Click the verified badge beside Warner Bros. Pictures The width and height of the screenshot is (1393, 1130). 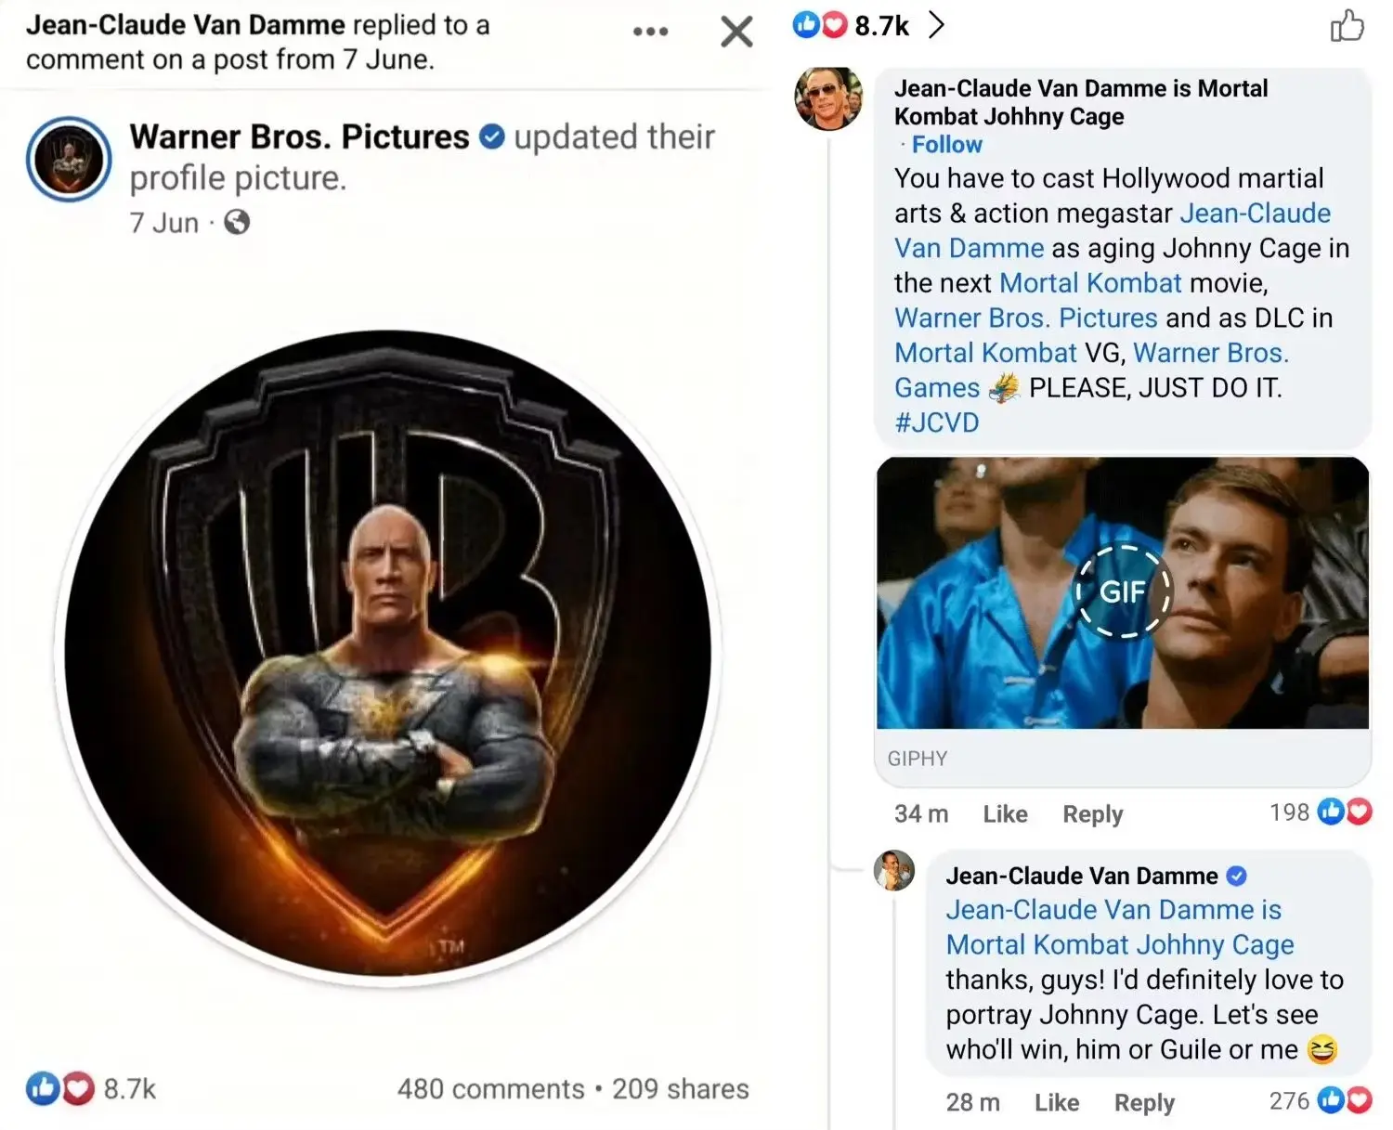tap(489, 136)
